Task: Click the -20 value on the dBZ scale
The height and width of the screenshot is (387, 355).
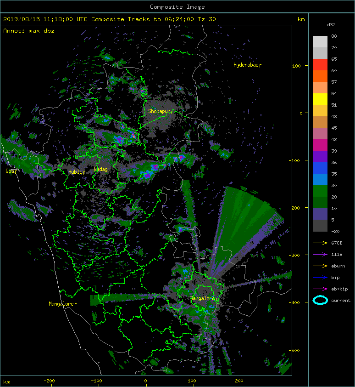Action: pos(335,232)
